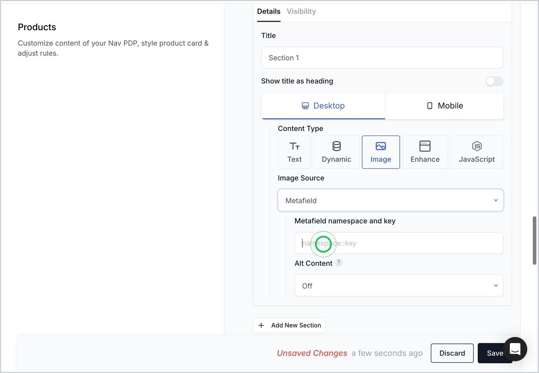539x373 pixels.
Task: Click the Image Source label
Action: coord(301,178)
